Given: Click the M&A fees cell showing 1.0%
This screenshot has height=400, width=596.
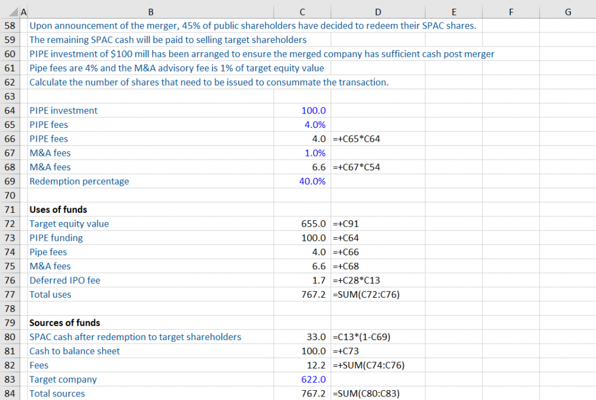Looking at the screenshot, I should point(302,153).
